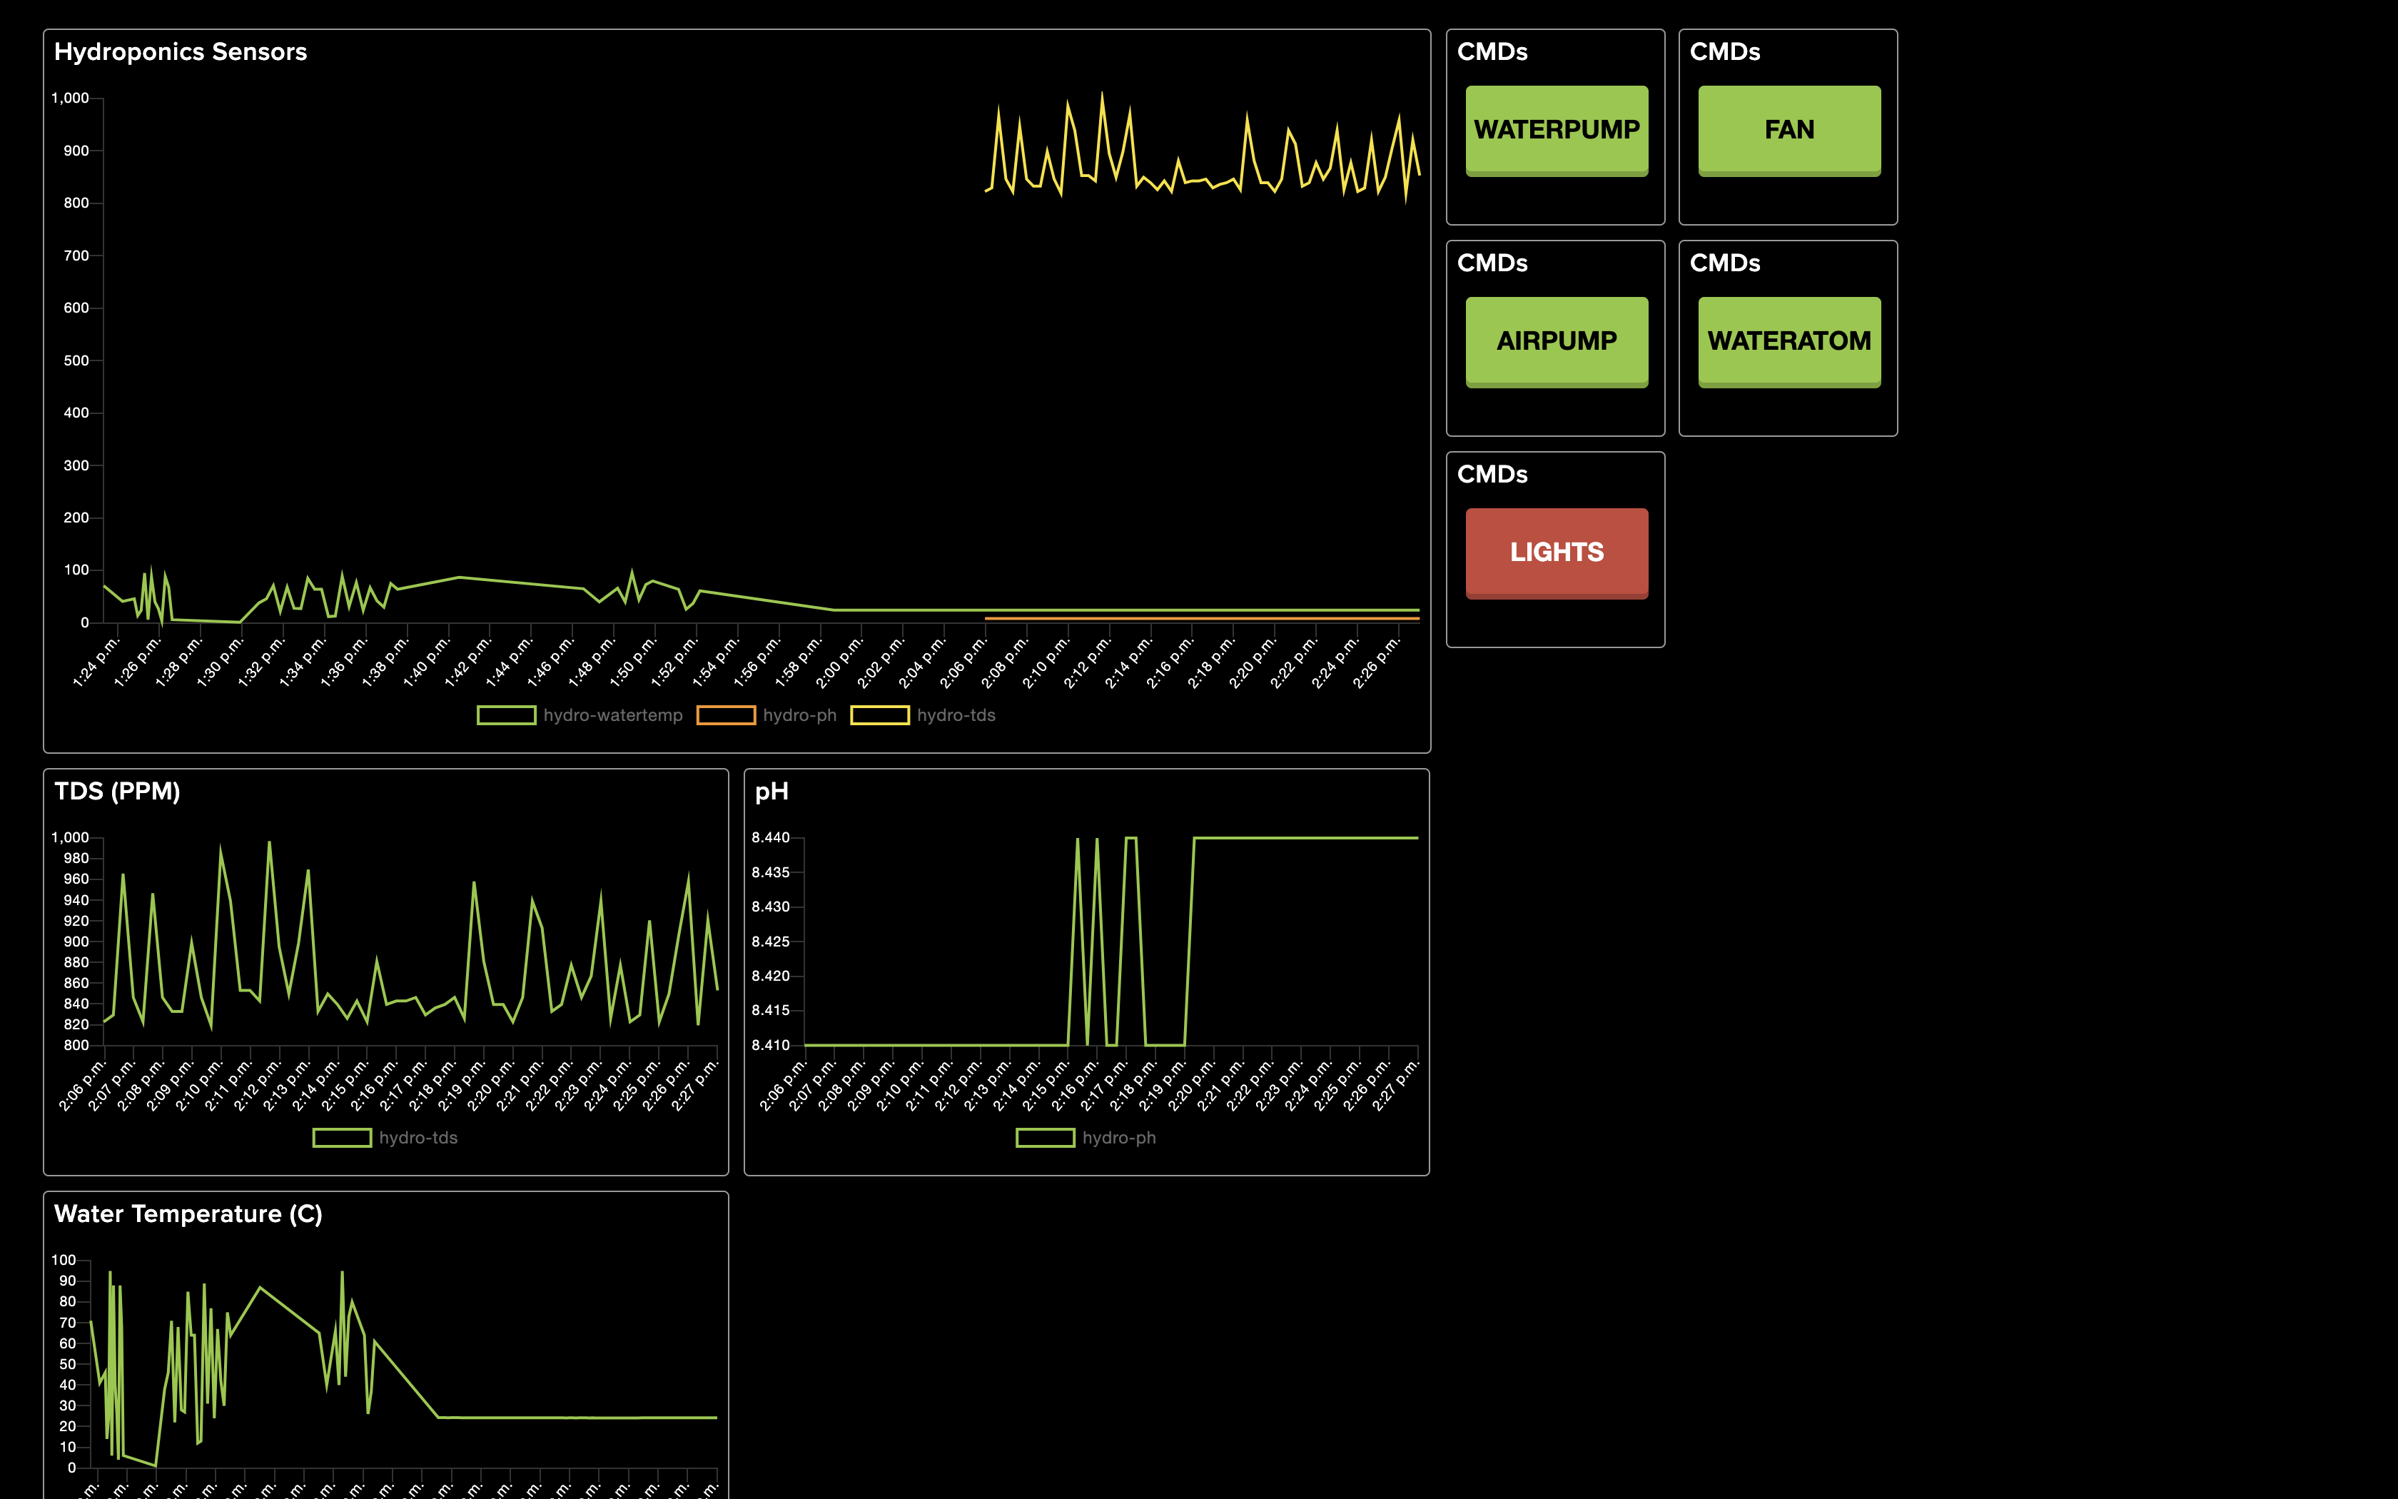Click the 50 label on Water Temperature axis
Image resolution: width=2398 pixels, height=1499 pixels.
click(x=69, y=1364)
